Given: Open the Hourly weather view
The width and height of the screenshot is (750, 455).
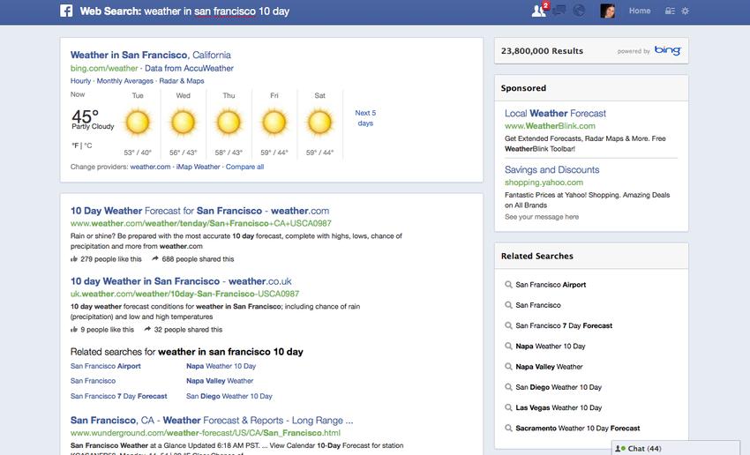Looking at the screenshot, I should (x=80, y=81).
